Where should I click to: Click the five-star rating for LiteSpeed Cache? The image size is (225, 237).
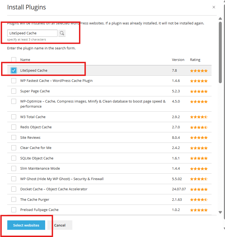click(x=199, y=70)
